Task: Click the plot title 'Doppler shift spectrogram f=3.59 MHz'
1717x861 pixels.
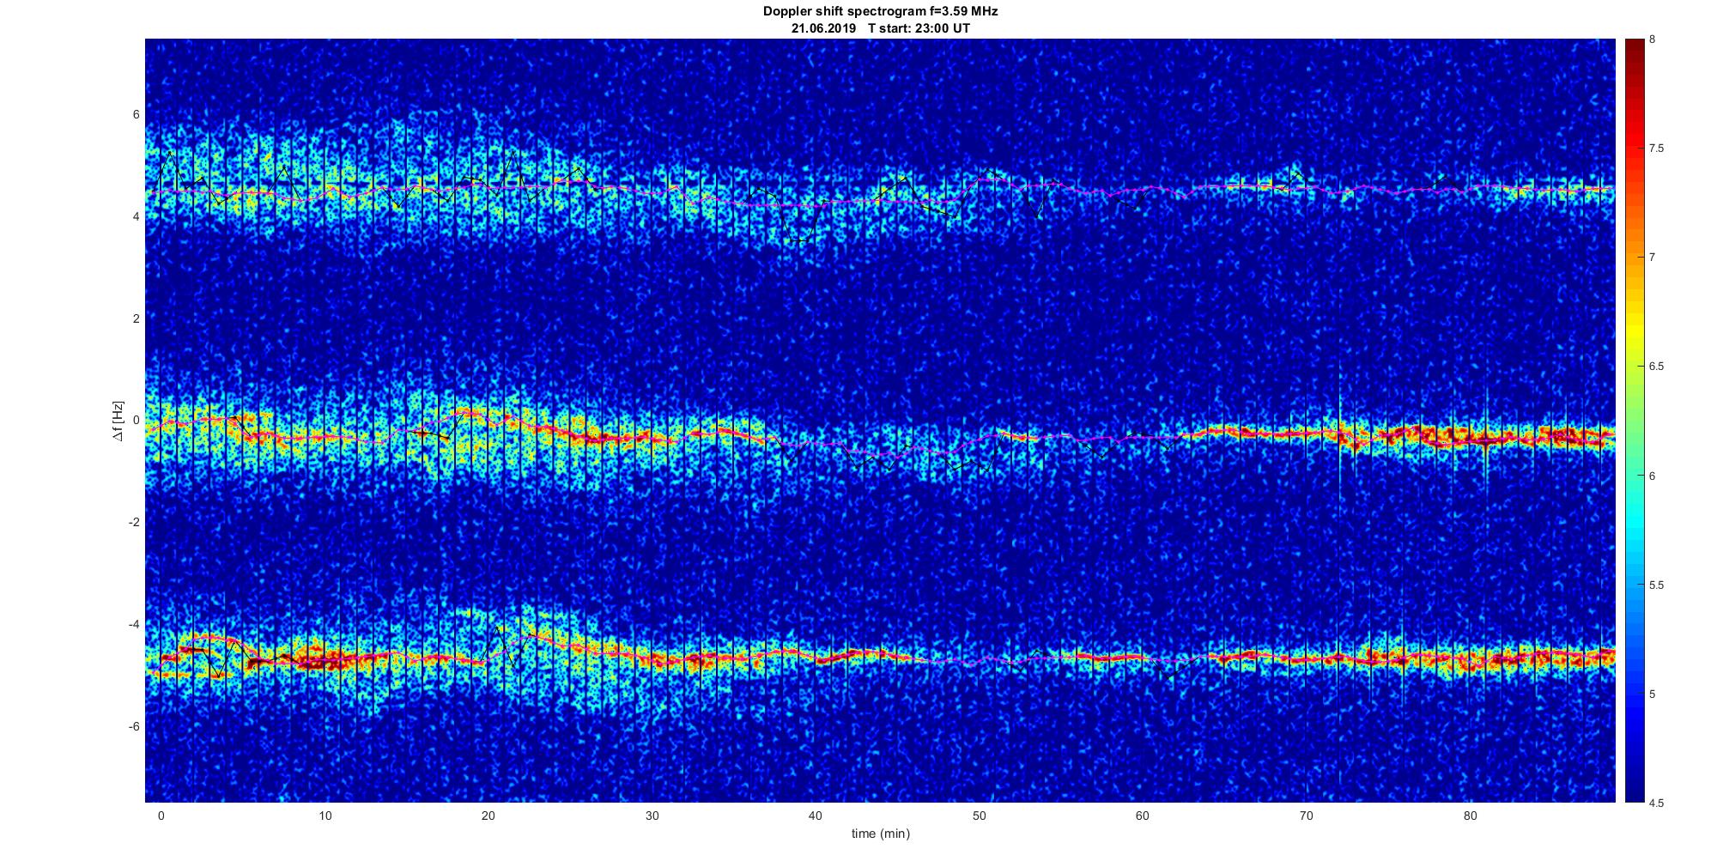Action: (880, 12)
